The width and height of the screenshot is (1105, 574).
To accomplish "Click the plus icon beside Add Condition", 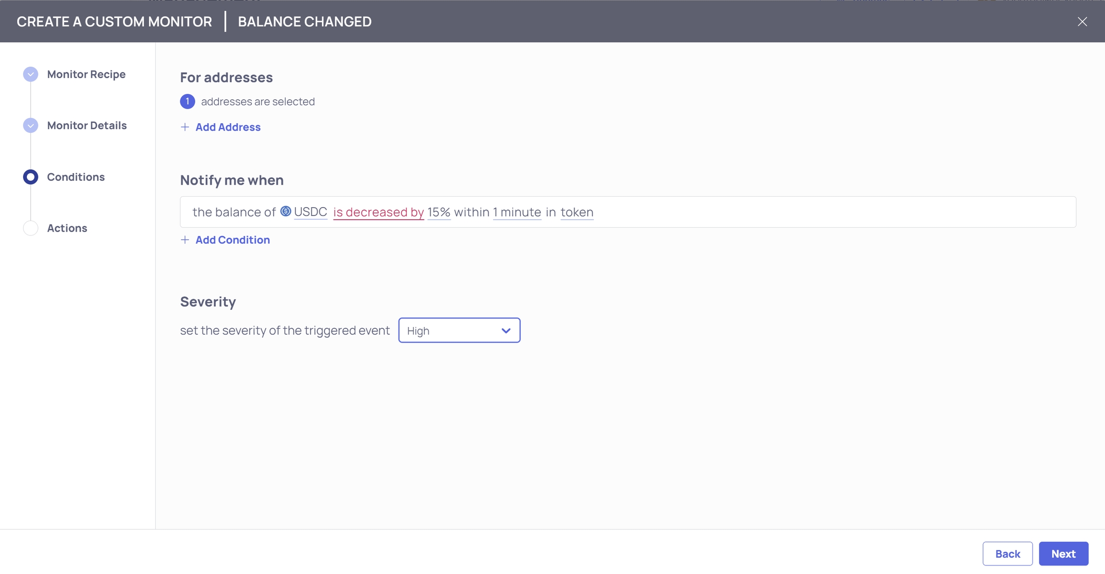I will (x=185, y=240).
